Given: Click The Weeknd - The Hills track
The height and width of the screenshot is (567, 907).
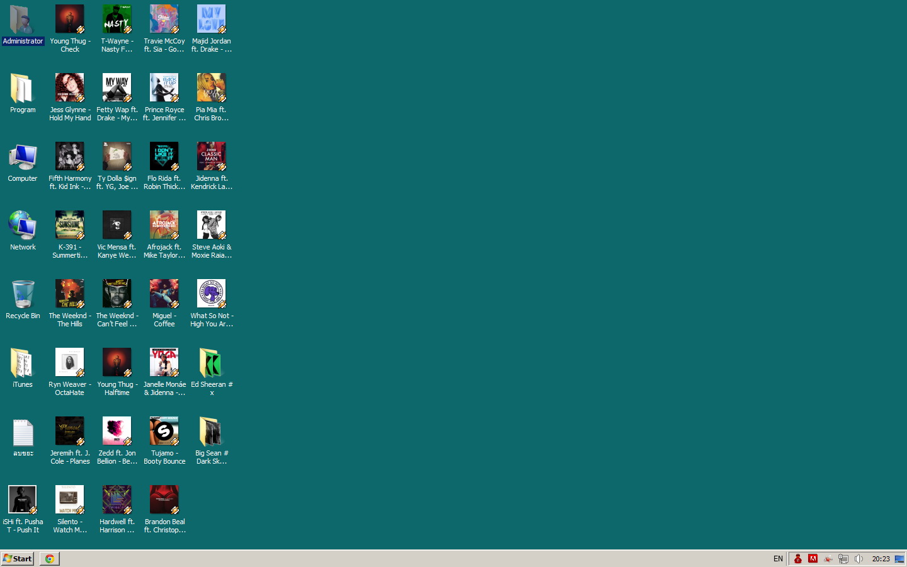Looking at the screenshot, I should pos(70,304).
